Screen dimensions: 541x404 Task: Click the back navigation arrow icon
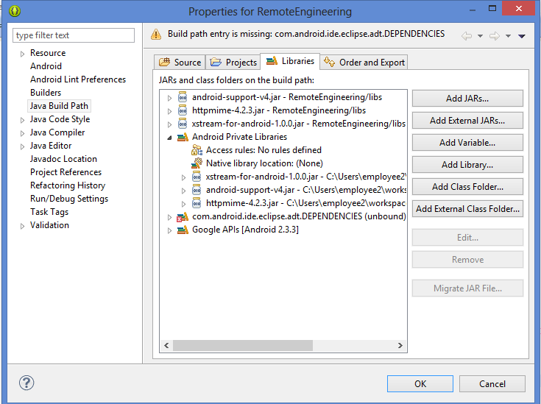point(467,35)
